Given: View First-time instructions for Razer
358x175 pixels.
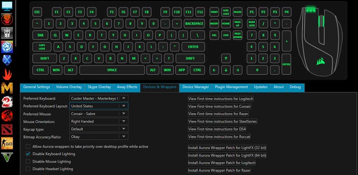Looking at the screenshot, I should pyautogui.click(x=218, y=113).
